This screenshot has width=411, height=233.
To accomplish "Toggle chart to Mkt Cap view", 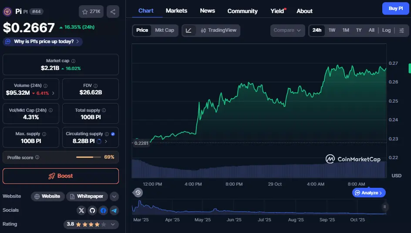I will pyautogui.click(x=165, y=30).
